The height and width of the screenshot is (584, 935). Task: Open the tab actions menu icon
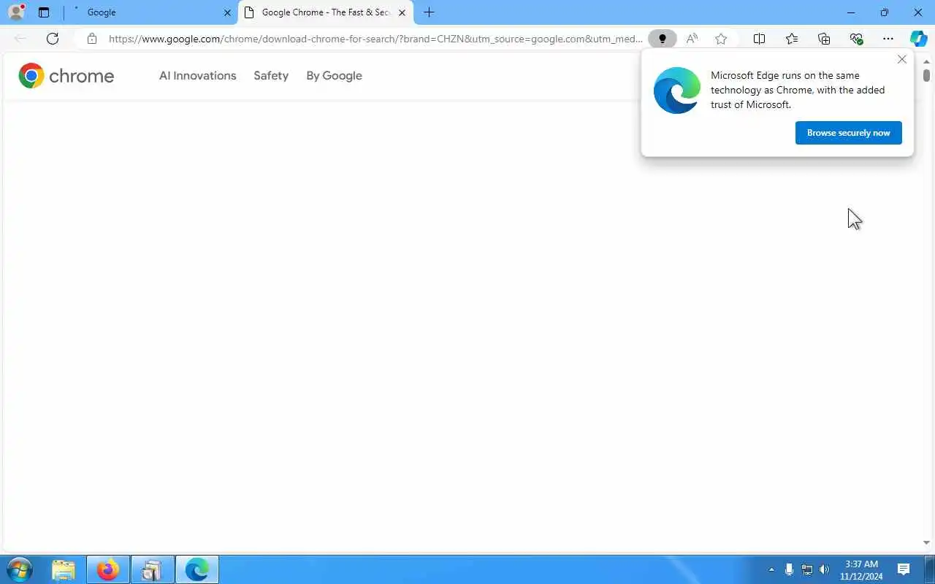[44, 12]
